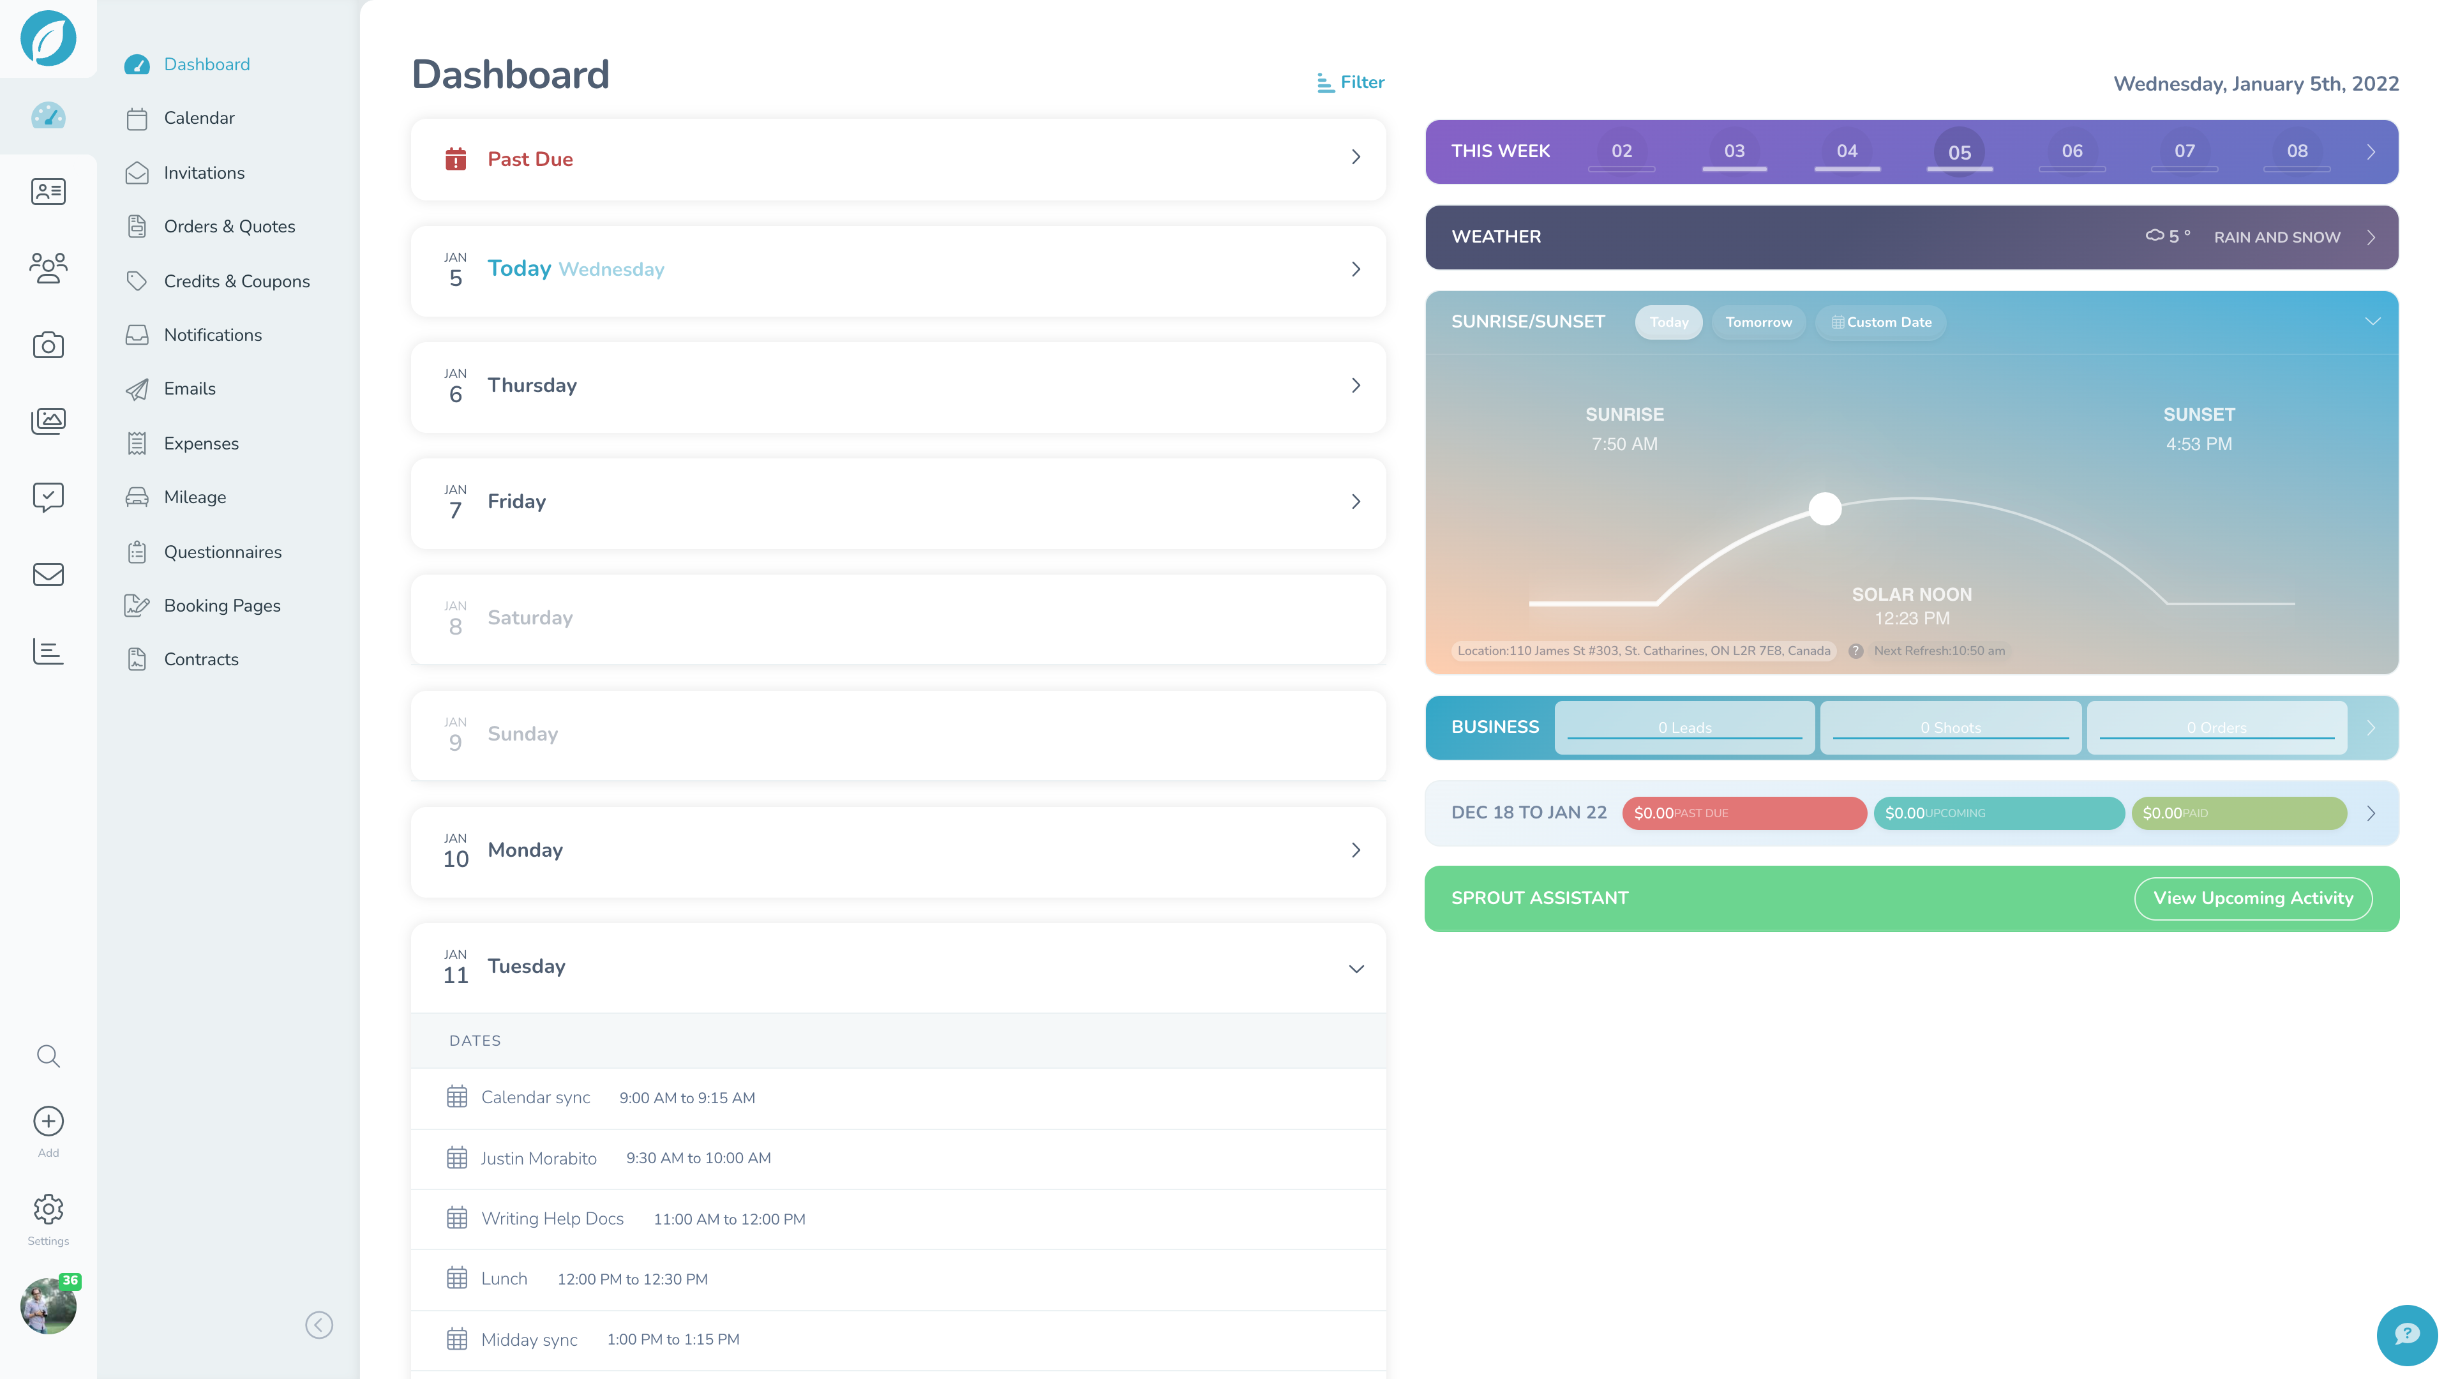Click the Add plus icon above Settings
Image resolution: width=2451 pixels, height=1379 pixels.
tap(48, 1121)
